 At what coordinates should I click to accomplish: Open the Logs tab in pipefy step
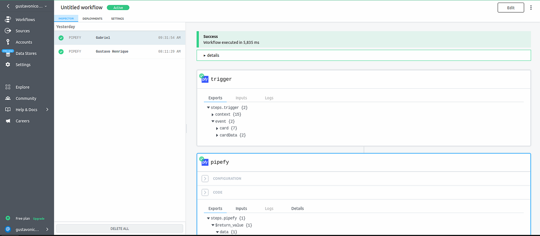[269, 209]
